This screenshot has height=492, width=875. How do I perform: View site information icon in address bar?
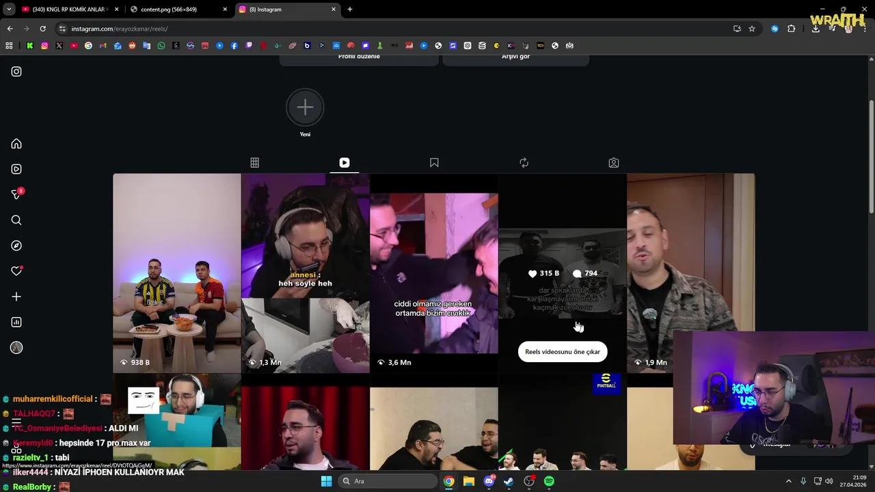(x=62, y=29)
